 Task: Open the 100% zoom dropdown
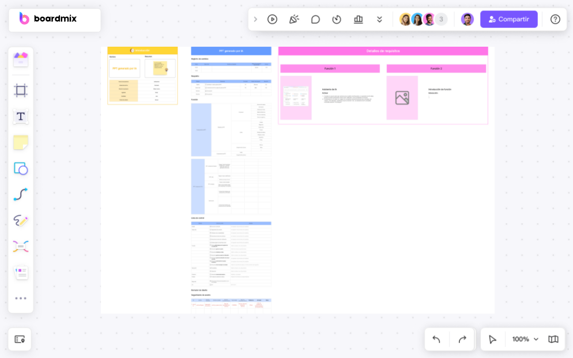pos(525,340)
